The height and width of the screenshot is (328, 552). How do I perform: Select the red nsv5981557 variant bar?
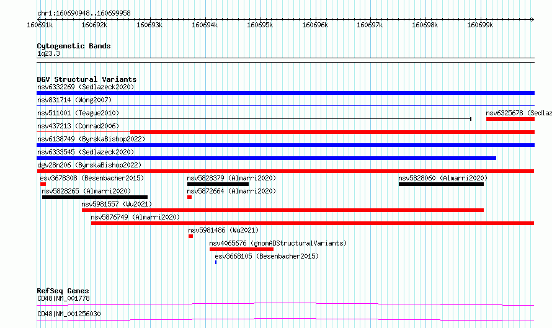[x=283, y=210]
